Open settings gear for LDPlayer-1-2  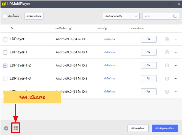pos(167,66)
